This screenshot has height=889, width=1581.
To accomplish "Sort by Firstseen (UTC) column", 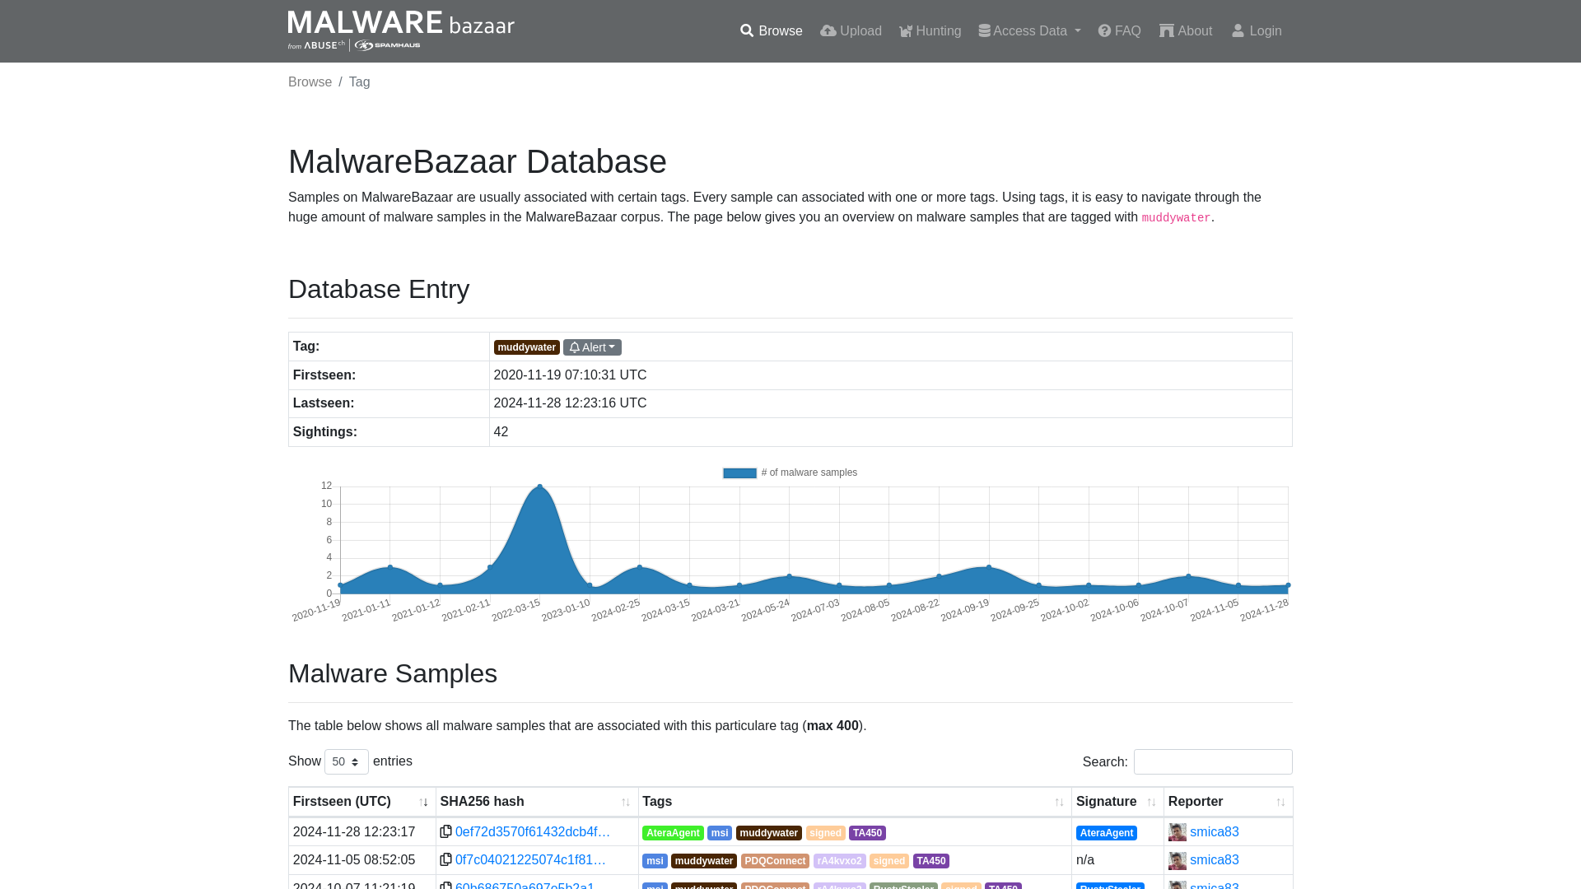I will pos(361,802).
